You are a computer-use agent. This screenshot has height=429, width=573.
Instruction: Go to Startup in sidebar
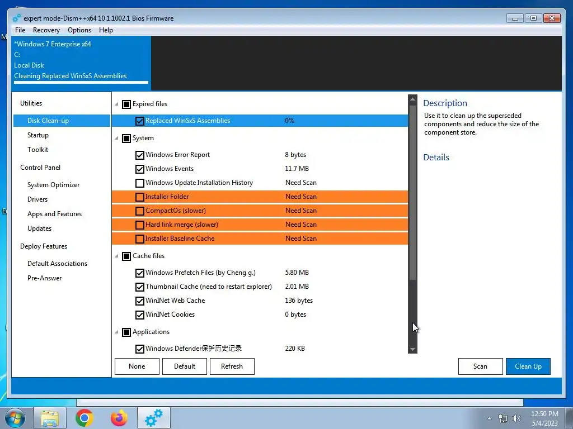[x=38, y=135]
